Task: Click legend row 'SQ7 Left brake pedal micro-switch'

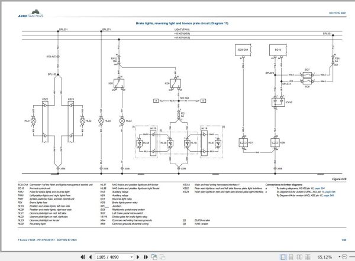Action: coord(122,213)
